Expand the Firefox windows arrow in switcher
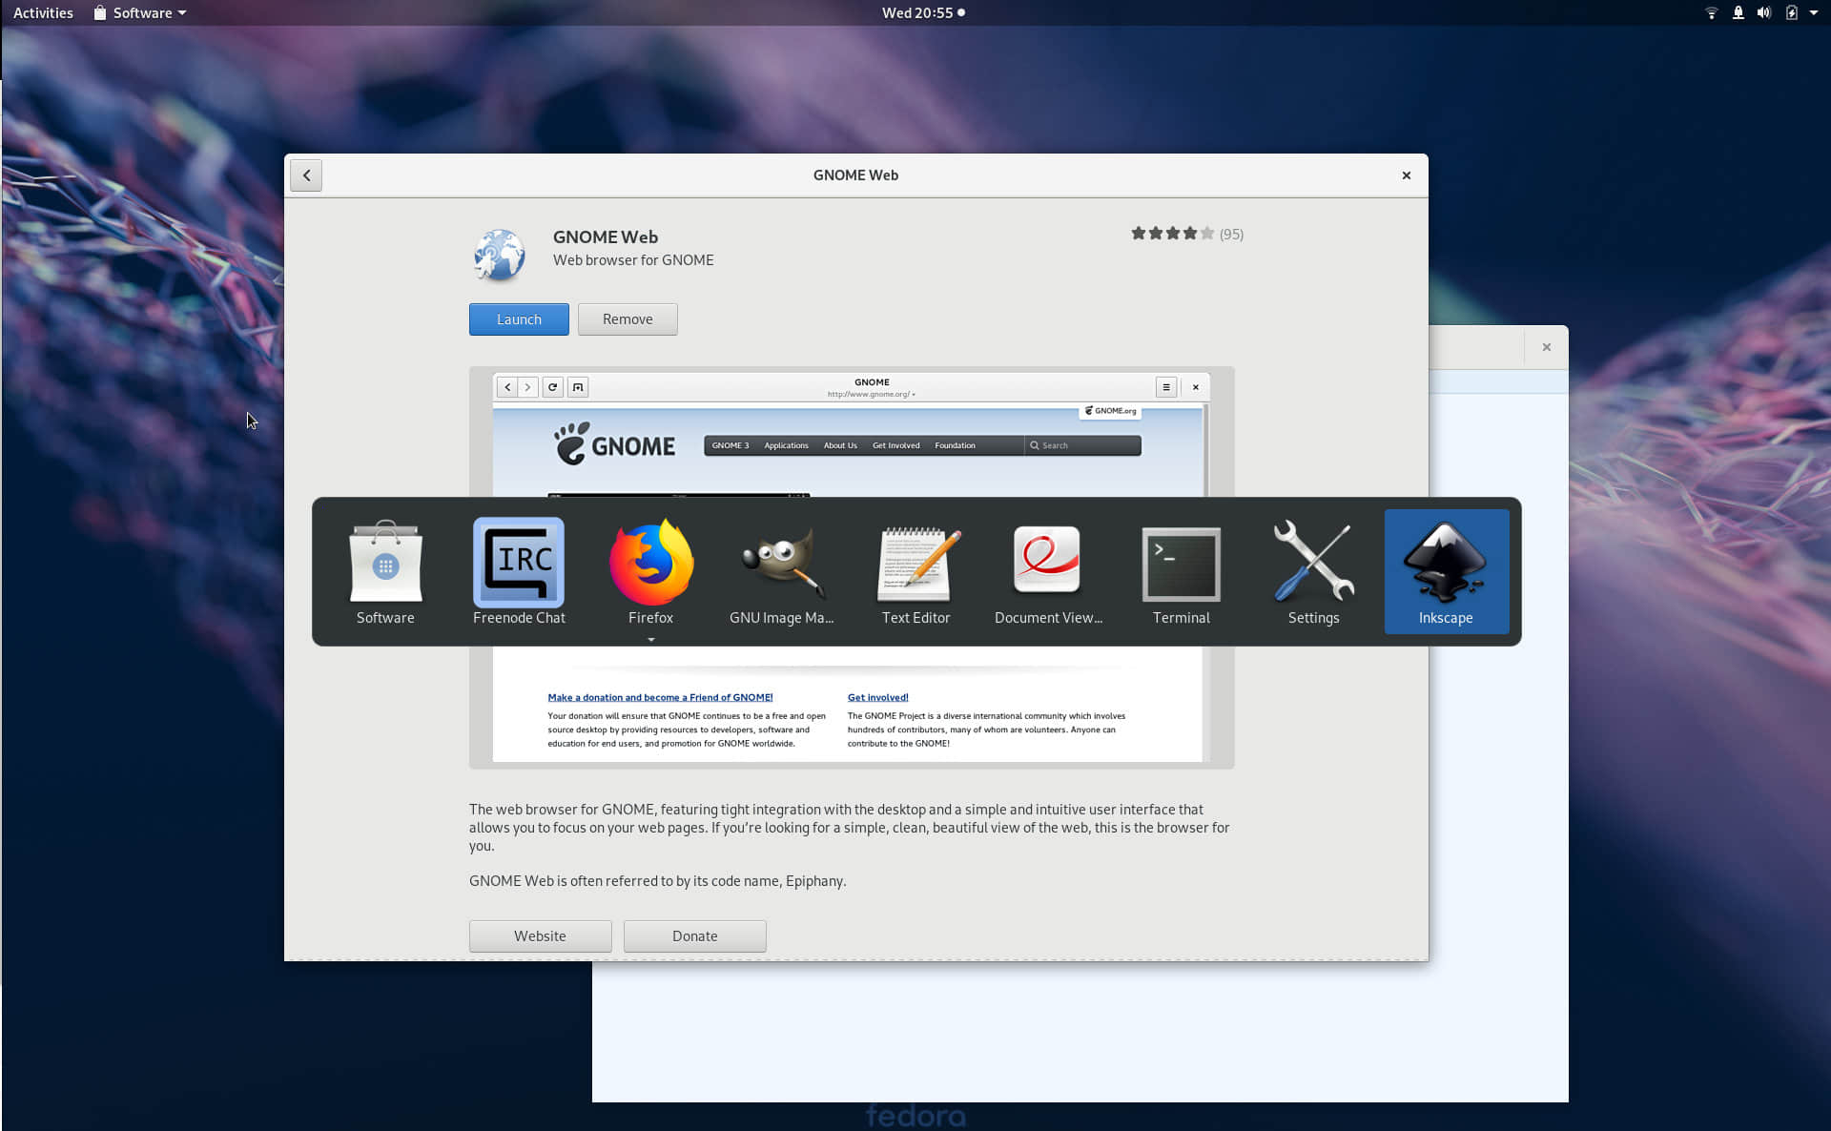Viewport: 1831px width, 1131px height. pyautogui.click(x=651, y=640)
